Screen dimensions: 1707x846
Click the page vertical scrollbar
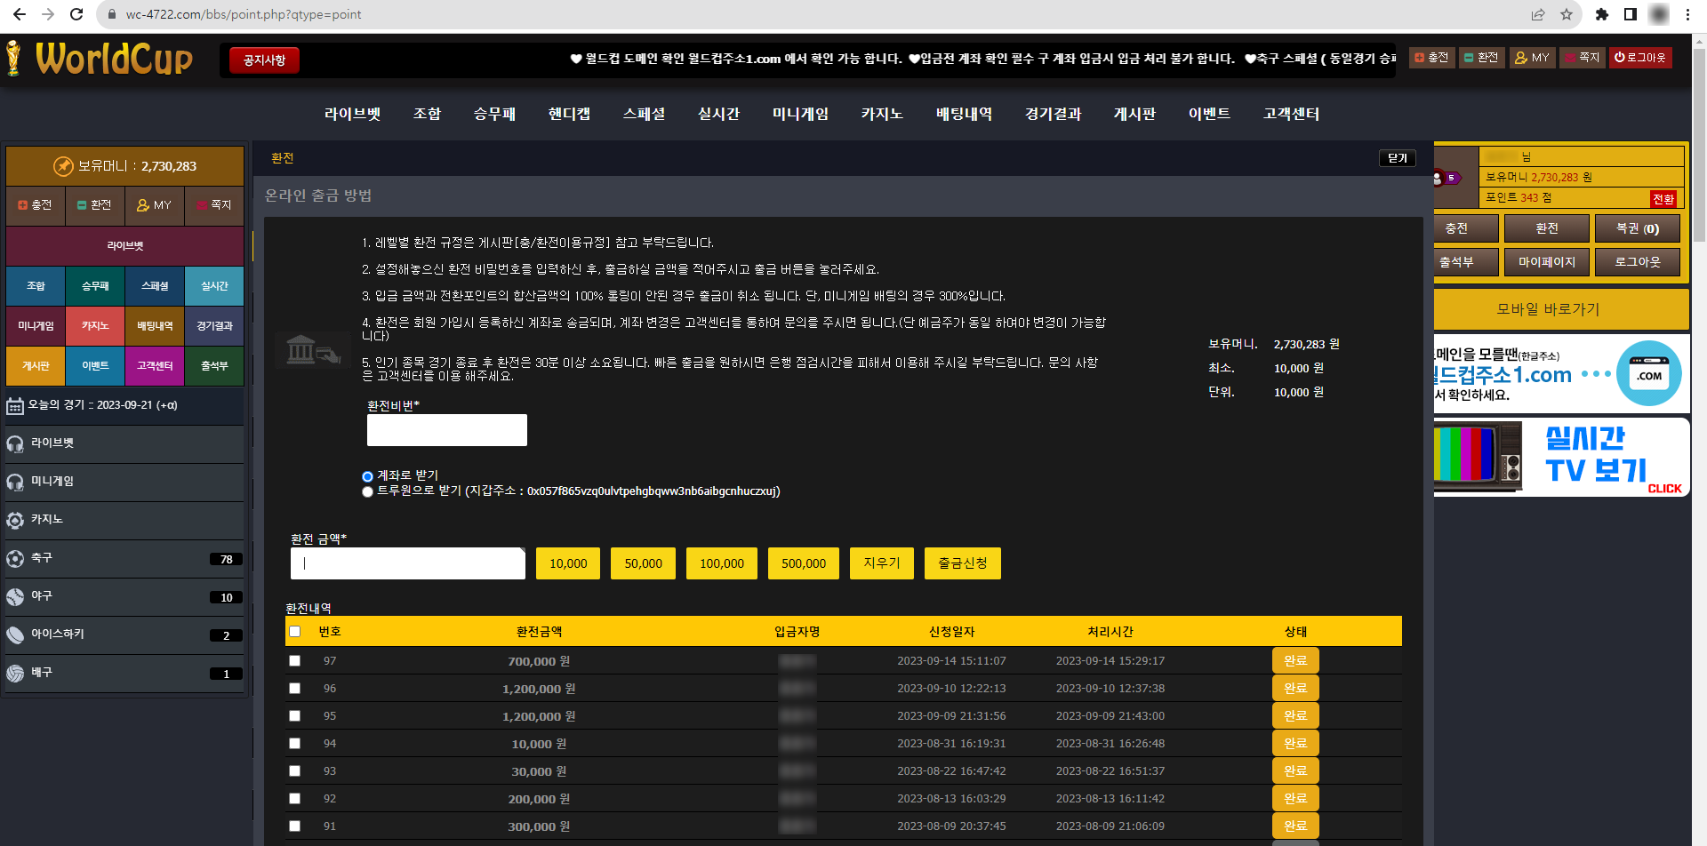pyautogui.click(x=1699, y=178)
